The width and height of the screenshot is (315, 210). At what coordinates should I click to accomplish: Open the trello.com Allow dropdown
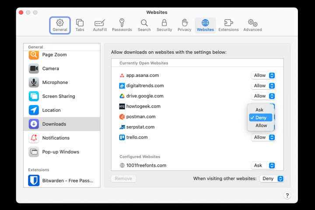pos(263,137)
